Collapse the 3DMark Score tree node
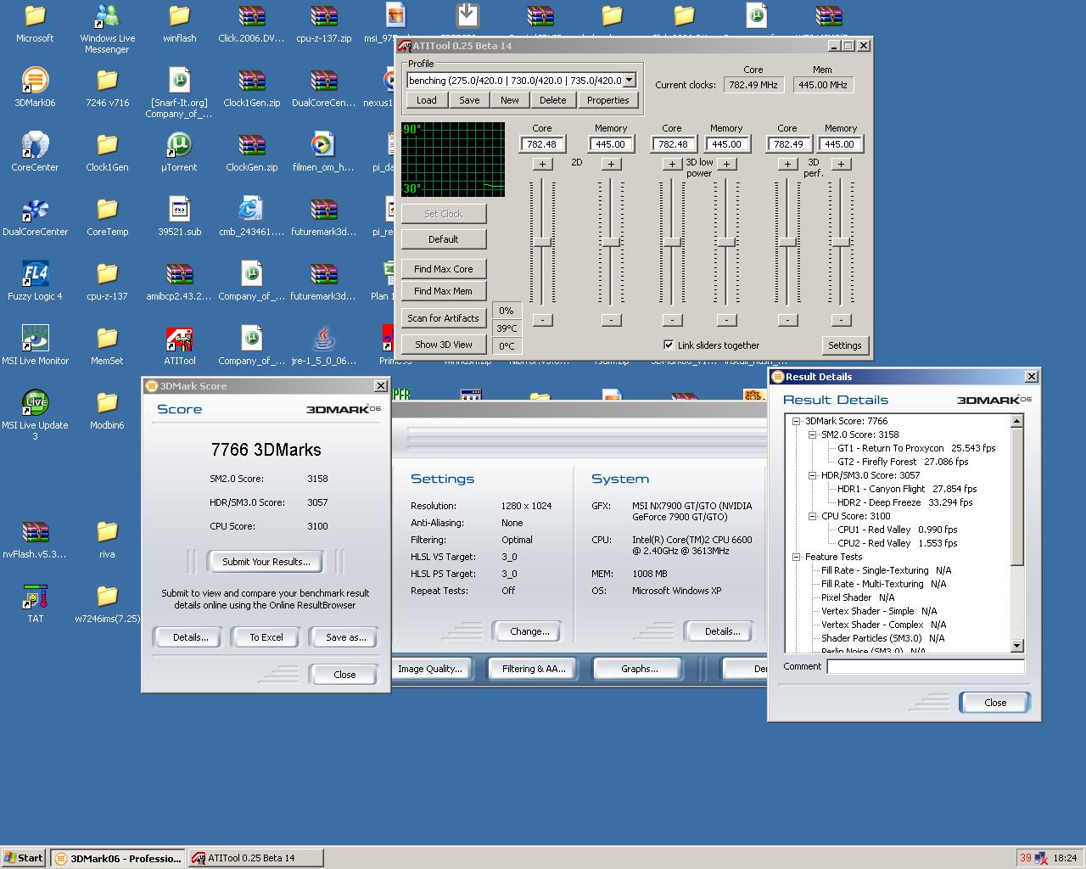1086x869 pixels. [x=797, y=421]
